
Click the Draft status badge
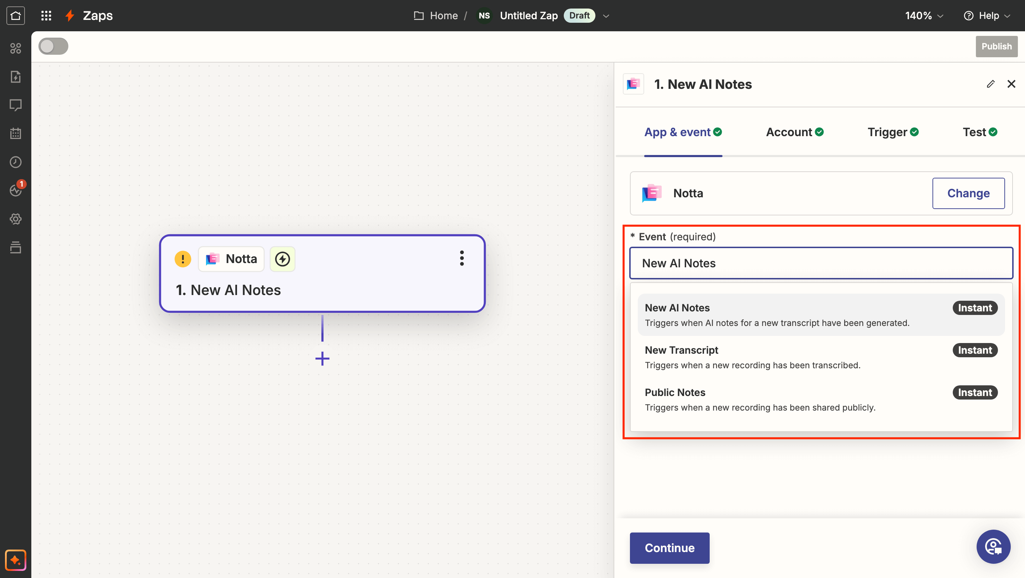click(x=579, y=16)
